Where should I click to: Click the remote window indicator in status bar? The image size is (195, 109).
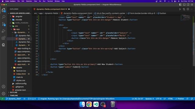(2, 99)
